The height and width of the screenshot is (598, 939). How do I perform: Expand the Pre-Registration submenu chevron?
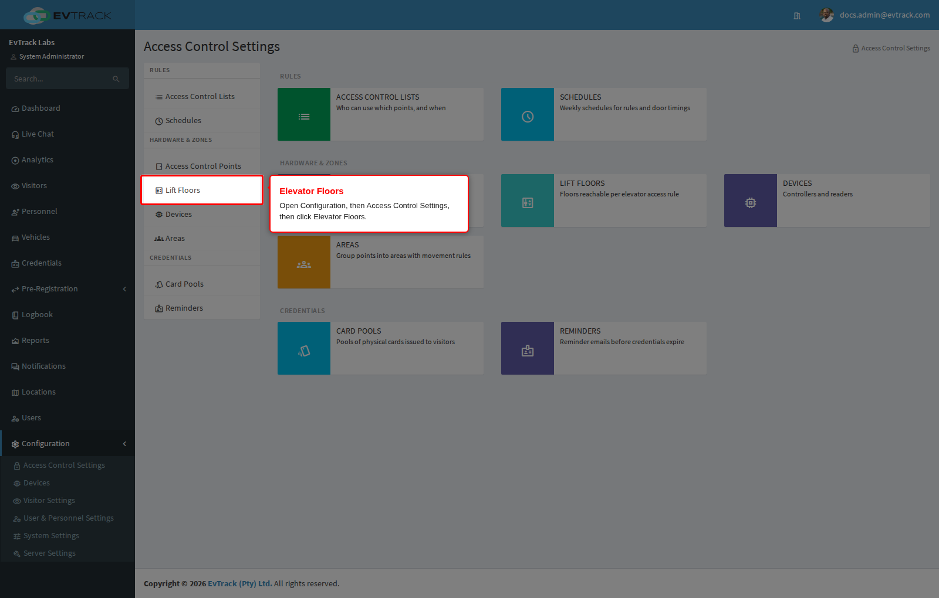pyautogui.click(x=124, y=289)
